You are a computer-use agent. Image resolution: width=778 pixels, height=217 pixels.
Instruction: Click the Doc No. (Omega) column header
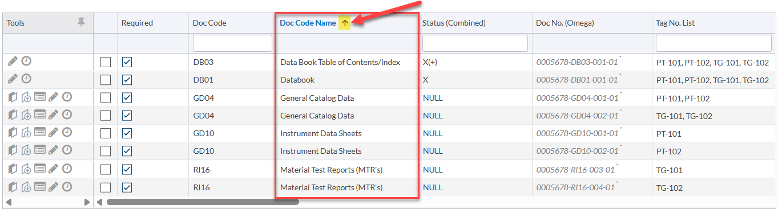coord(565,23)
